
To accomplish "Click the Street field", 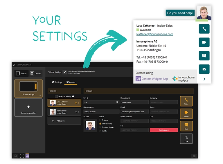I will pyautogui.click(x=164, y=111).
